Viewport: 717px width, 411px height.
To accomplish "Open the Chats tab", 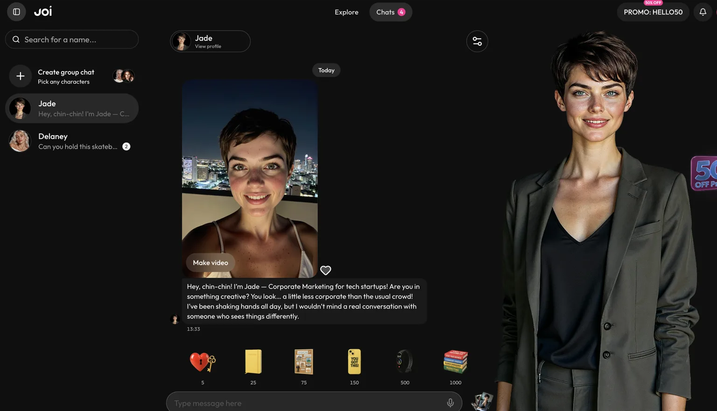I will (391, 12).
